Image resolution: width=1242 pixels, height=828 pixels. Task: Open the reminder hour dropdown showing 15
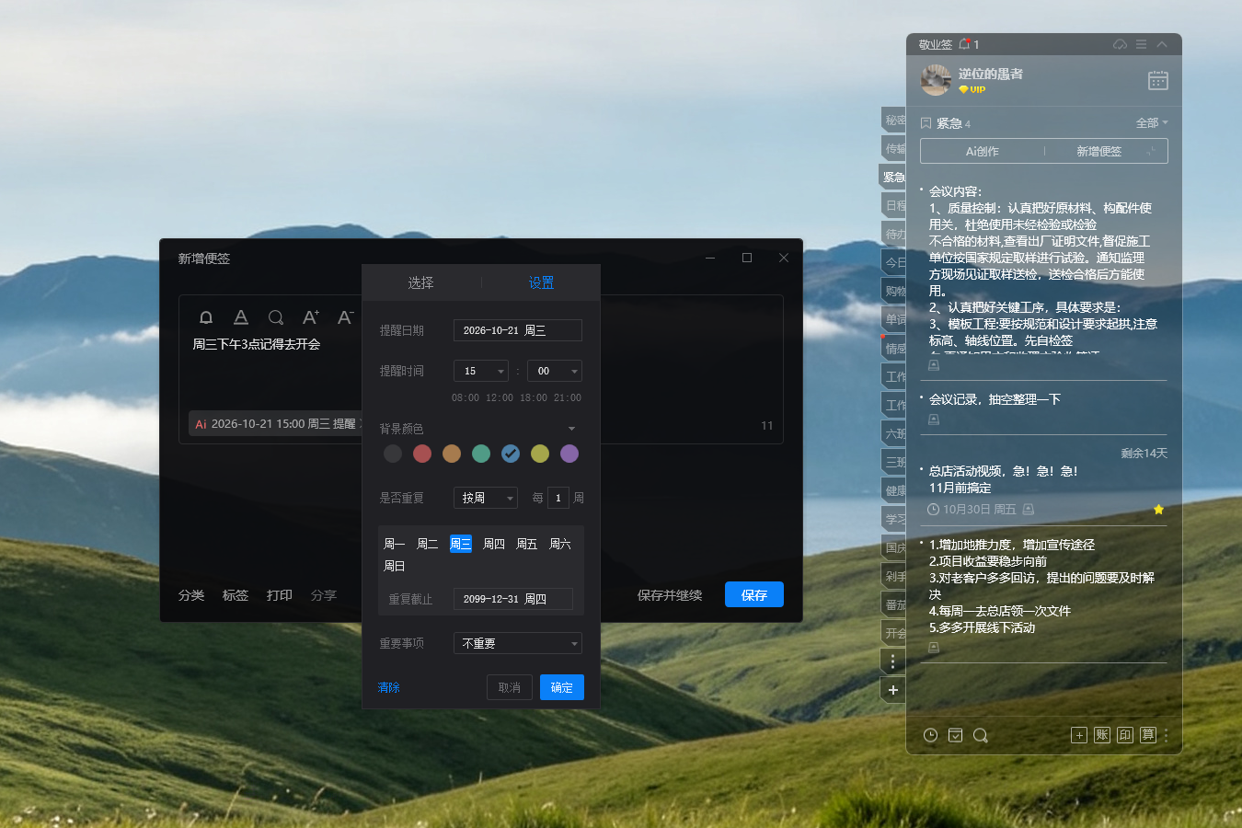tap(481, 371)
